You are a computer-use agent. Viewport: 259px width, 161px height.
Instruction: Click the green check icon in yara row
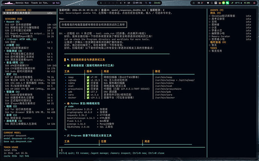[x=88, y=95]
